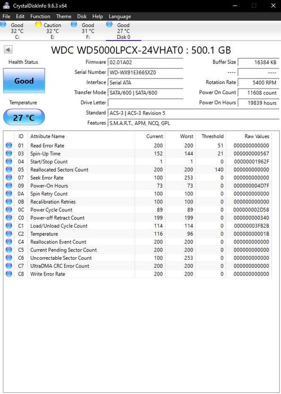
Task: Click the status orb for Write Error Rate
Action: [9, 274]
